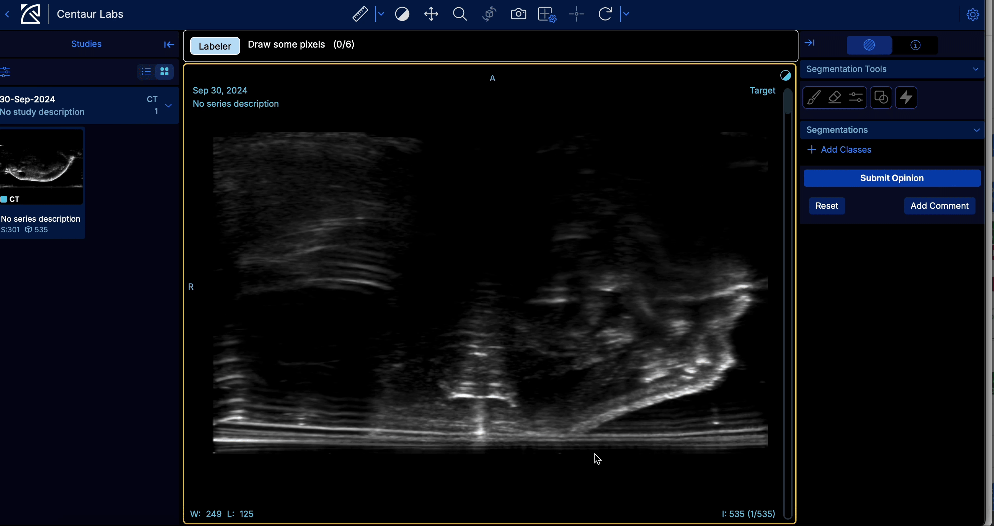Toggle segmentation fill visibility mode
The image size is (994, 526).
[x=869, y=45]
